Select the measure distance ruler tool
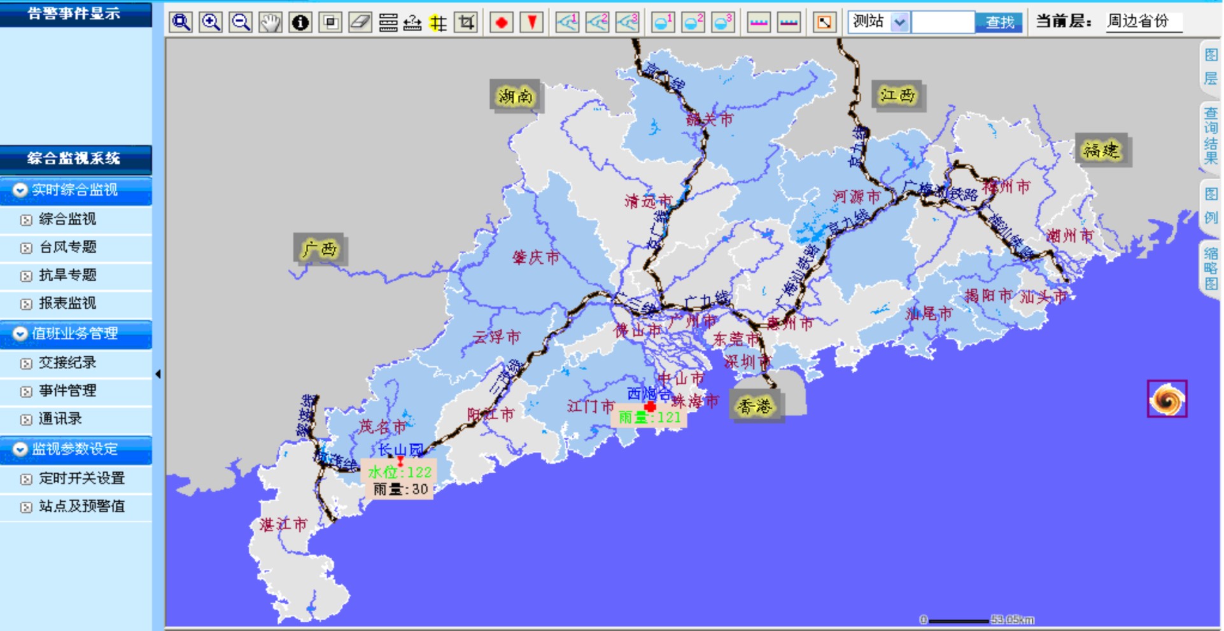 tap(412, 23)
